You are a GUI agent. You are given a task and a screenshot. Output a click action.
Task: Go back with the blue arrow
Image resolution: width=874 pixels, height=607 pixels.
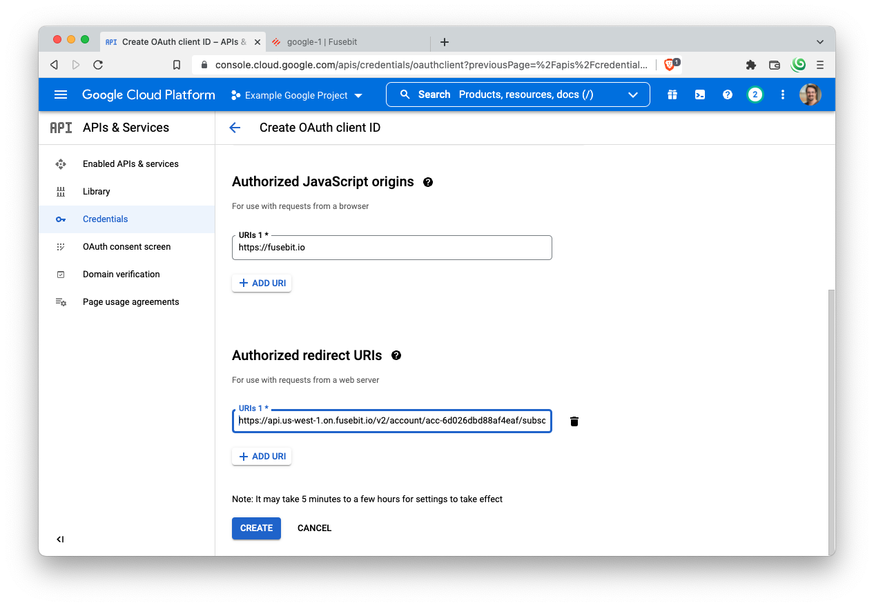235,128
